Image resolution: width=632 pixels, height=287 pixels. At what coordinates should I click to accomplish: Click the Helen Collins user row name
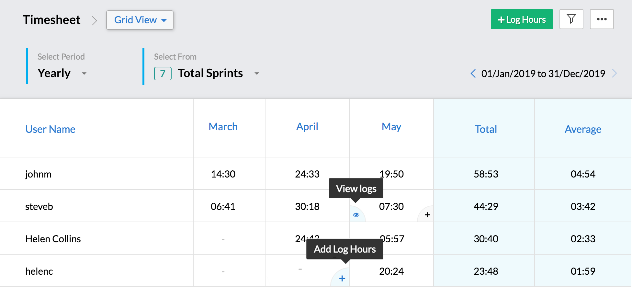(53, 239)
